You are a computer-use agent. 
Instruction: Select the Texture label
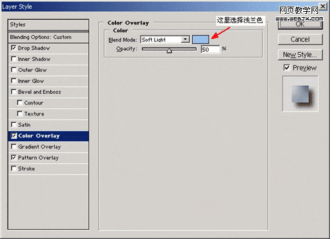(34, 114)
